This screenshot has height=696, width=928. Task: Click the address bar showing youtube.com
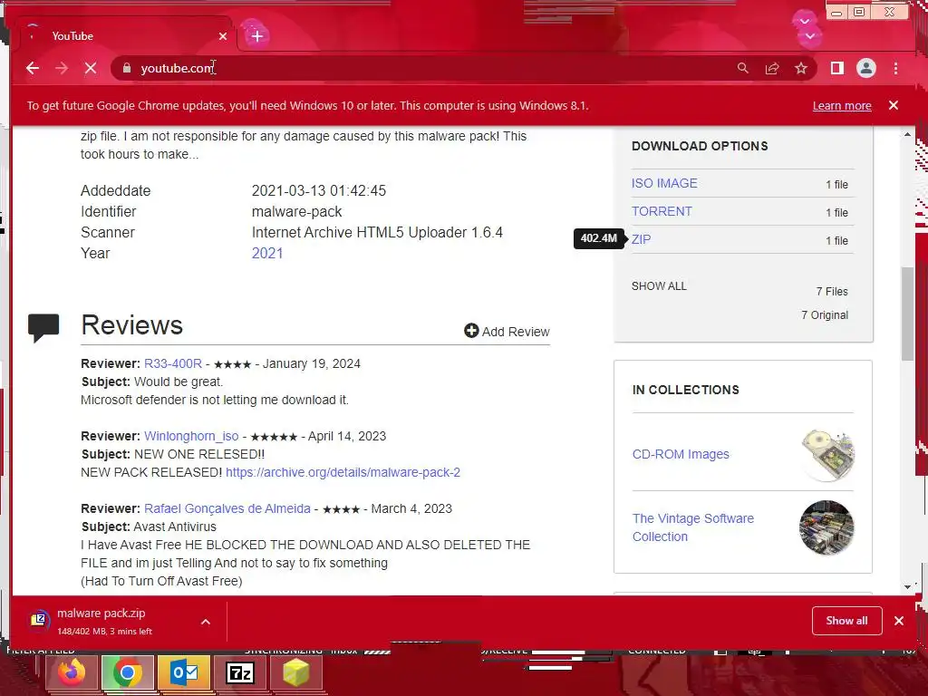tap(414, 68)
